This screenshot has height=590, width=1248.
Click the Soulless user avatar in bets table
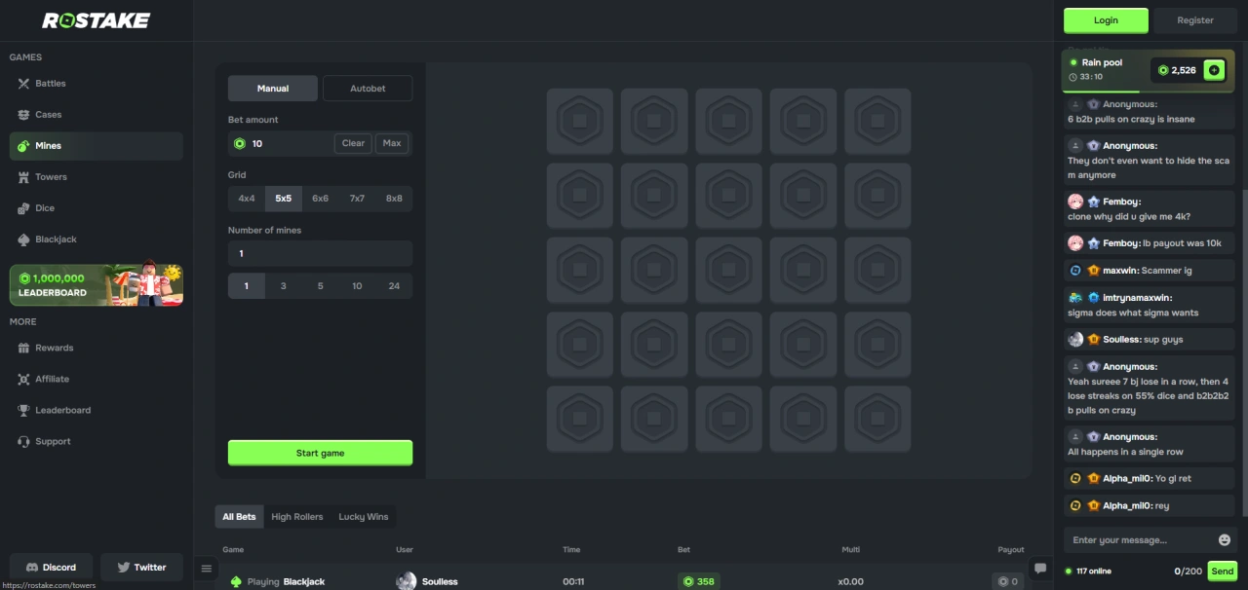(x=407, y=581)
